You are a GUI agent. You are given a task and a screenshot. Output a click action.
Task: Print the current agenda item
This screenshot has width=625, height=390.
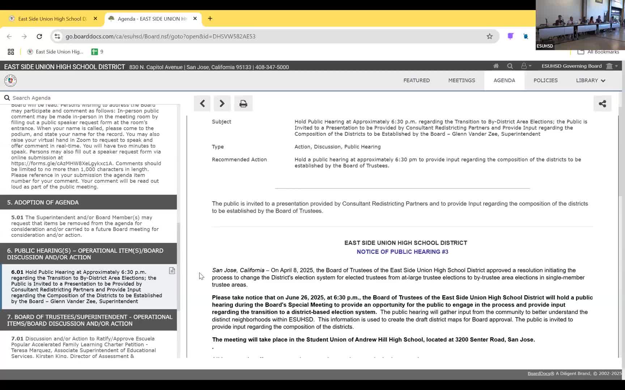point(243,104)
